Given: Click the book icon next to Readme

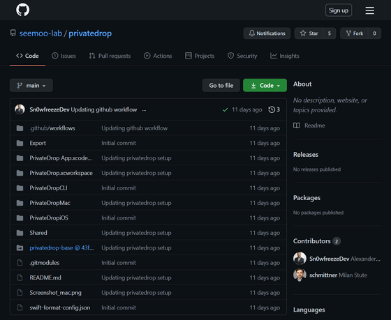Looking at the screenshot, I should coord(297,125).
